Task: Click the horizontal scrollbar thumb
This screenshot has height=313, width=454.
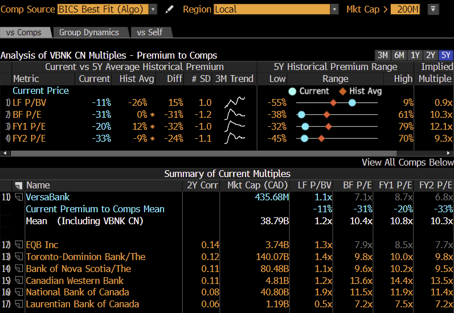Action: (x=203, y=153)
